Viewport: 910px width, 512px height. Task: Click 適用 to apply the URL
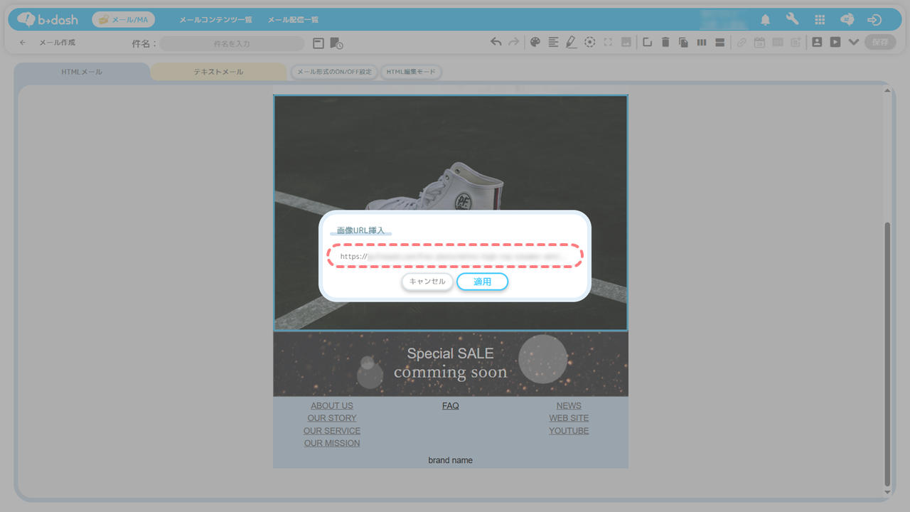(x=482, y=282)
